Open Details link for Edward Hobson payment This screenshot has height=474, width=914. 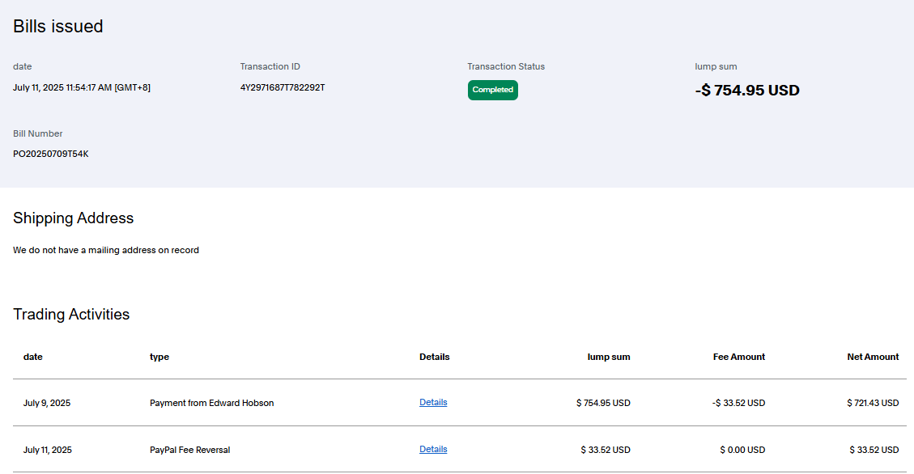433,402
